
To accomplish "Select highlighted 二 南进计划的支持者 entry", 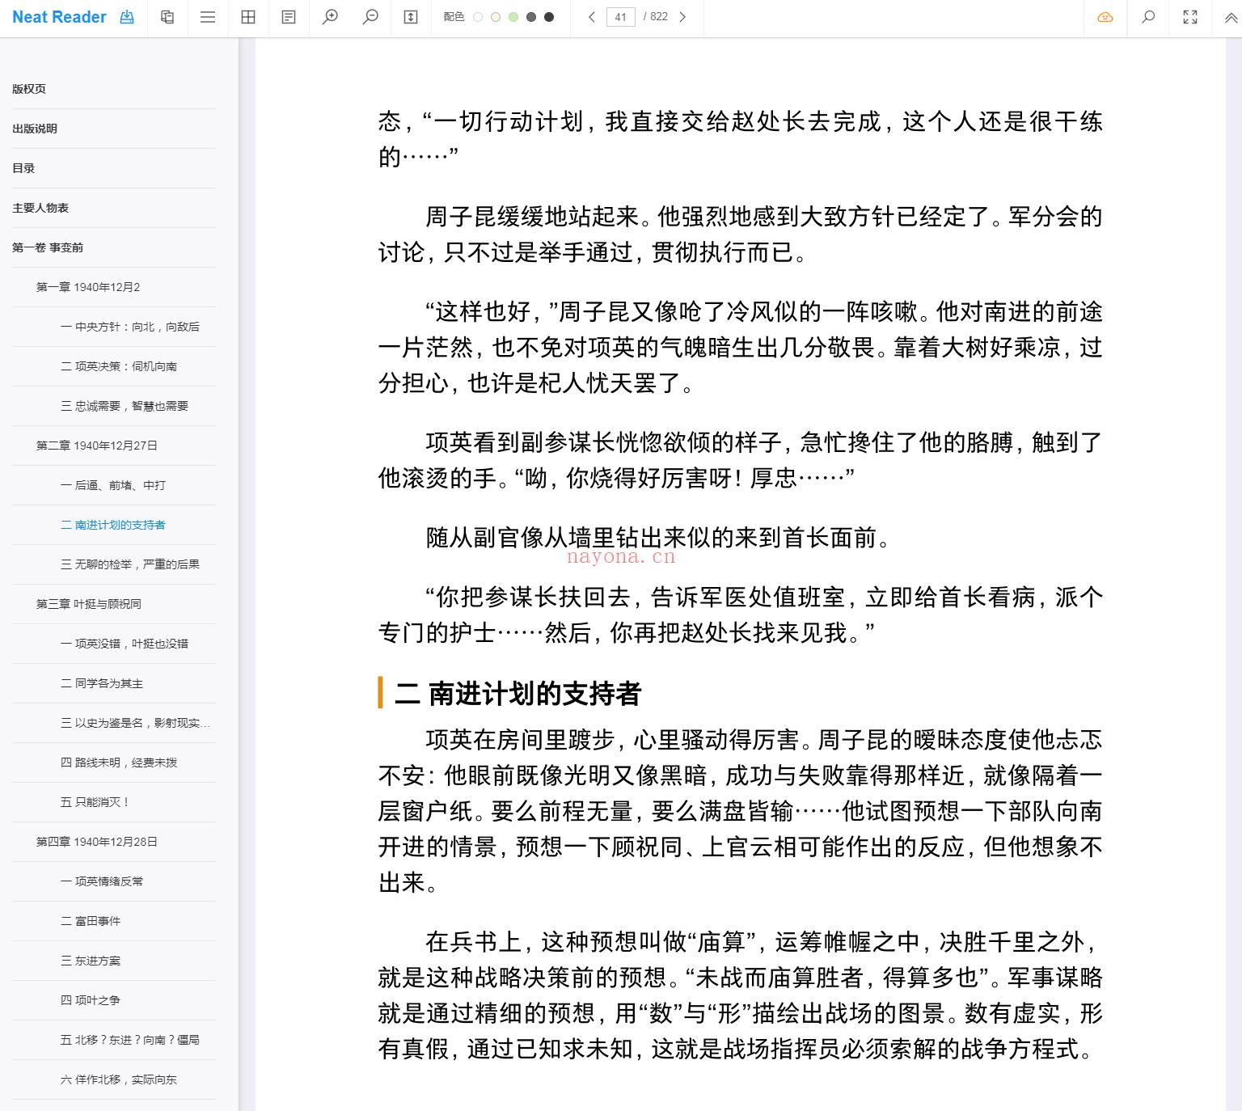I will [114, 525].
